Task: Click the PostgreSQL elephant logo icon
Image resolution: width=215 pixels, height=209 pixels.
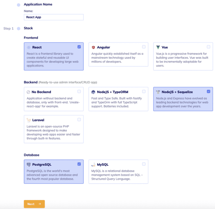Action: pyautogui.click(x=29, y=165)
